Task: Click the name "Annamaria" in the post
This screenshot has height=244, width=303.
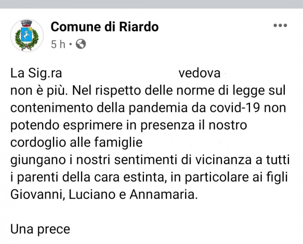Action: [164, 195]
